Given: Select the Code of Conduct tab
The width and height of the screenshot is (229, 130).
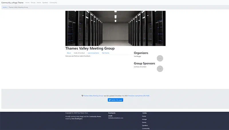Looking at the screenshot, I should [79, 53].
